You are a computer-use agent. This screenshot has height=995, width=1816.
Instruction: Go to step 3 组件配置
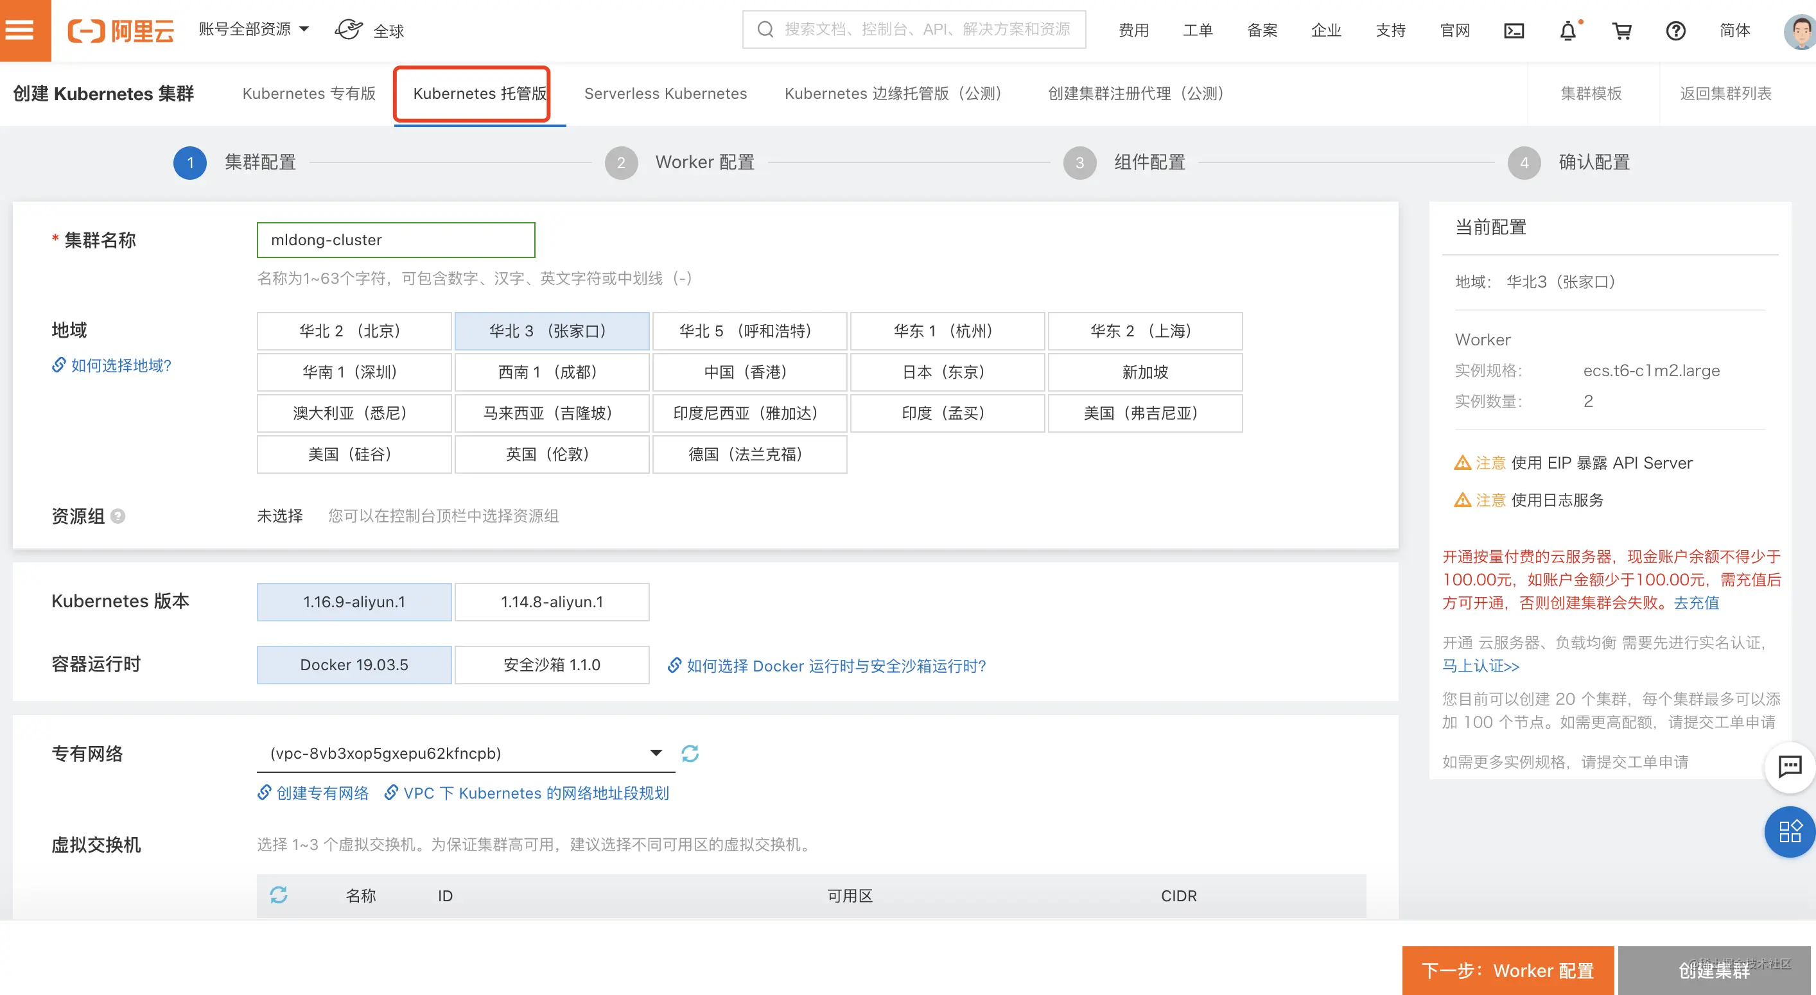click(1124, 163)
